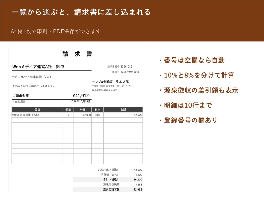Viewport: 264px width, 198px height.
Task: Click the subject line 件名:9月分 記事執筆(7本)
Action: click(x=31, y=77)
